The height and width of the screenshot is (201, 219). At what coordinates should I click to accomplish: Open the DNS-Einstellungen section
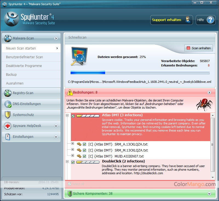[x=31, y=104]
